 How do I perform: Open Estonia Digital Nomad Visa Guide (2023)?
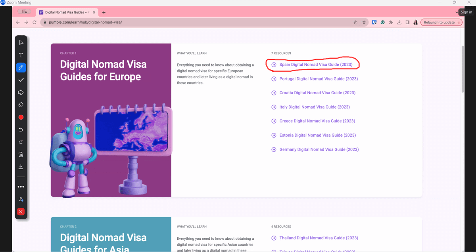(x=317, y=135)
